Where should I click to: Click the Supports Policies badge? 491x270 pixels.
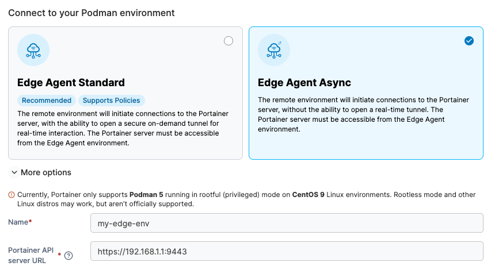pyautogui.click(x=111, y=101)
